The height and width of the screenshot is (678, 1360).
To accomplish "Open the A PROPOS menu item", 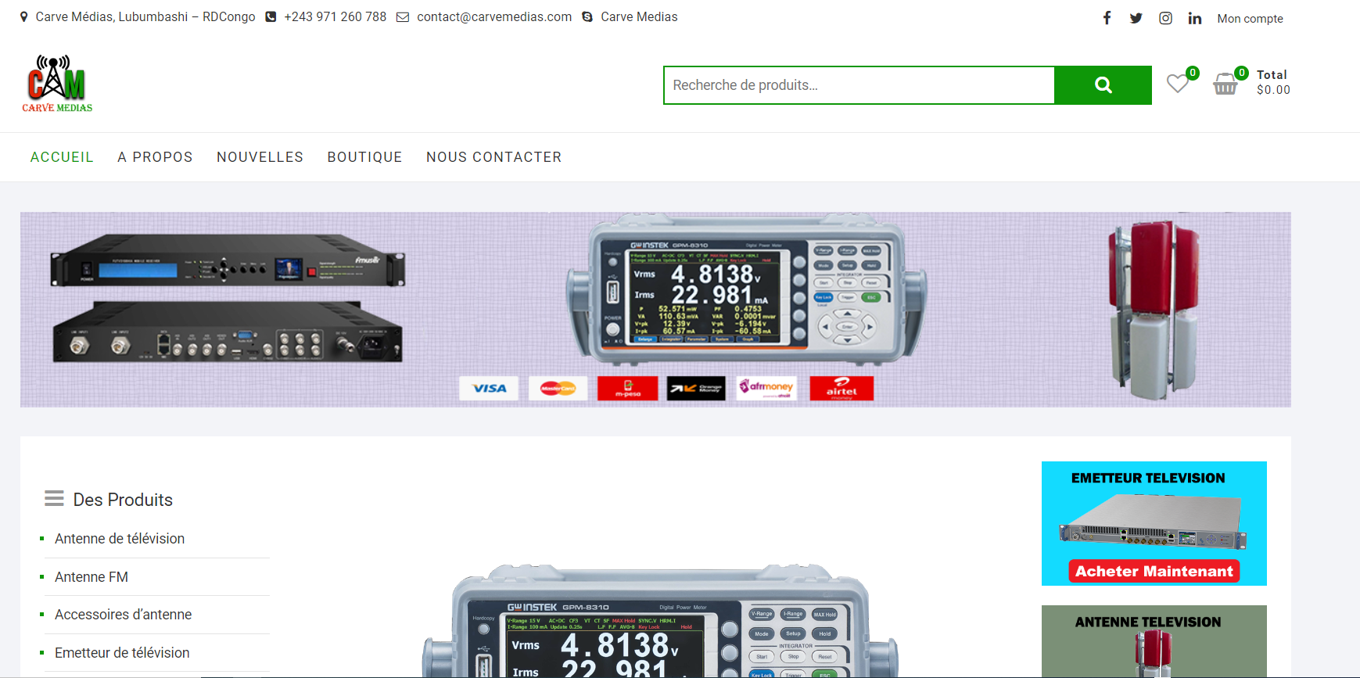I will tap(155, 157).
